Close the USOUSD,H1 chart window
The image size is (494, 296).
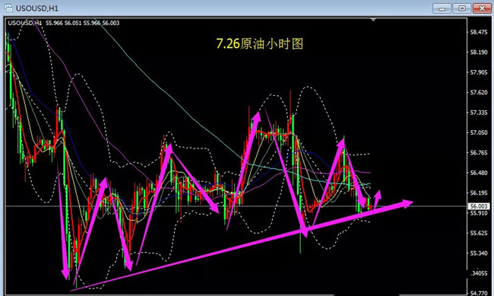pos(482,8)
